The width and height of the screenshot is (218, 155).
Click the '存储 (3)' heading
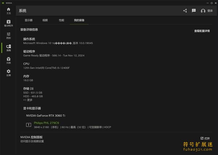point(28,89)
